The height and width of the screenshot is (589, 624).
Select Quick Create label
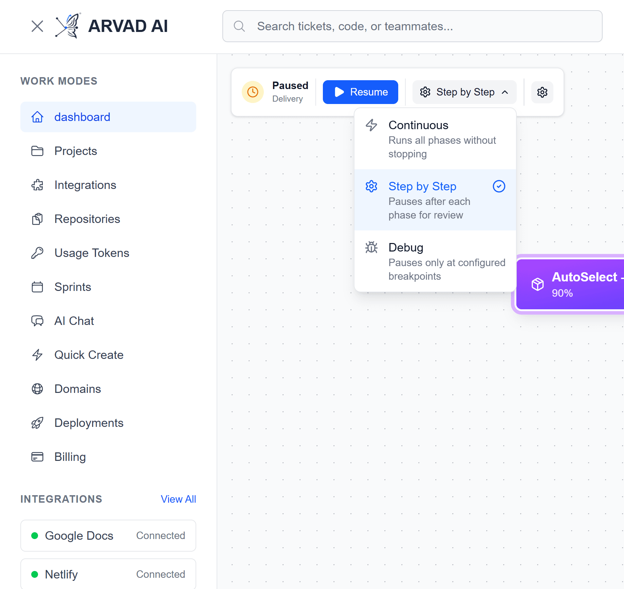89,355
